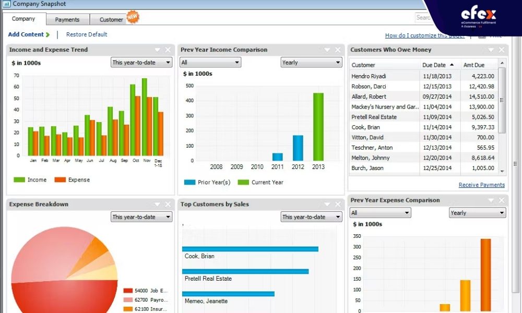Screen dimensions: 522x313
Task: Open the Yearly dropdown in Prev Year Income Comparison
Action: (x=311, y=63)
